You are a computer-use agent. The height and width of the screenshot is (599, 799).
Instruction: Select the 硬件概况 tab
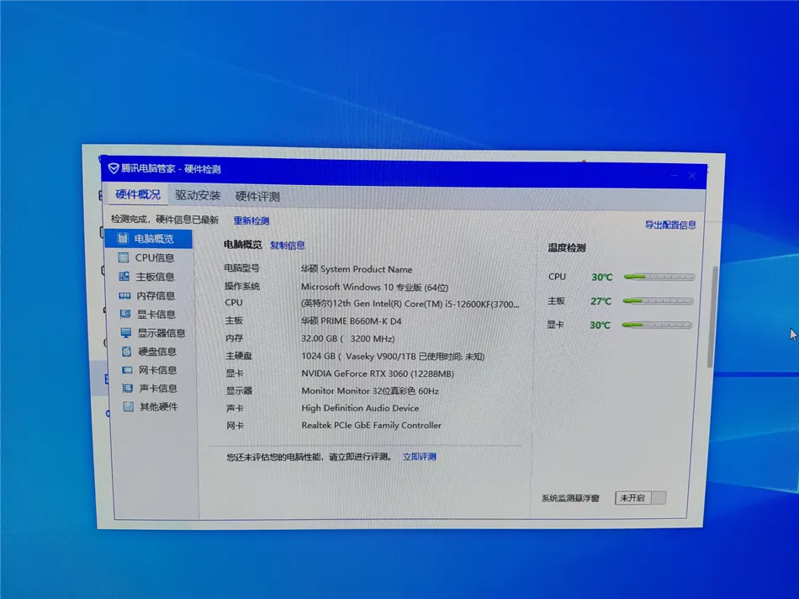137,195
